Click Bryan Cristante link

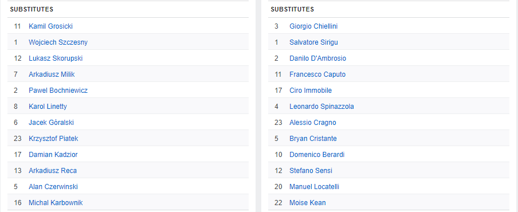click(313, 139)
